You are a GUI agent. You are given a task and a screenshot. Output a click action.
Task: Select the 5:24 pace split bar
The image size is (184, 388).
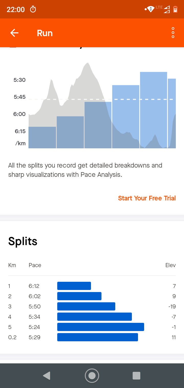pyautogui.click(x=100, y=327)
